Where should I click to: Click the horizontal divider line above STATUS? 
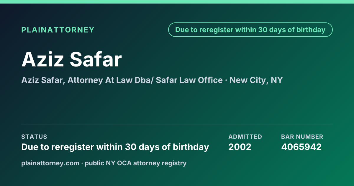(177, 125)
